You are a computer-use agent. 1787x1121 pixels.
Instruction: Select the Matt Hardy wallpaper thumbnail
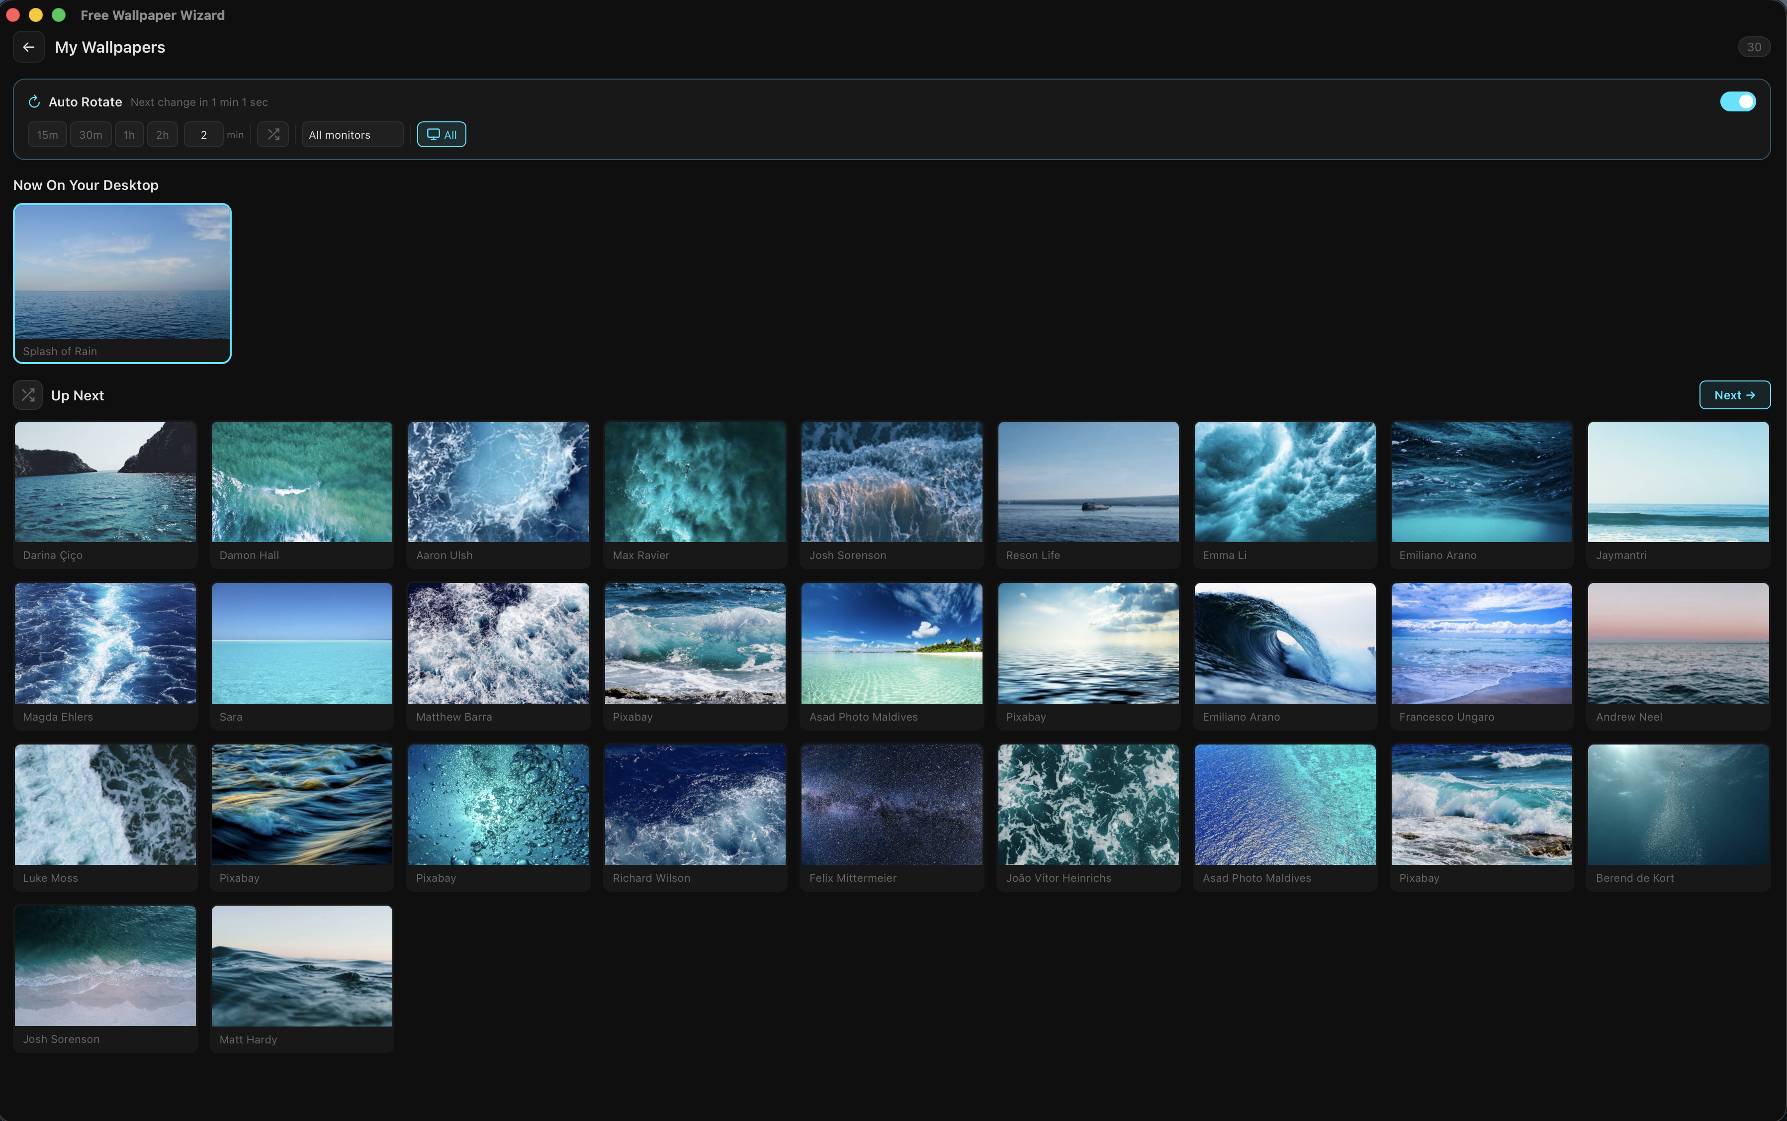302,964
